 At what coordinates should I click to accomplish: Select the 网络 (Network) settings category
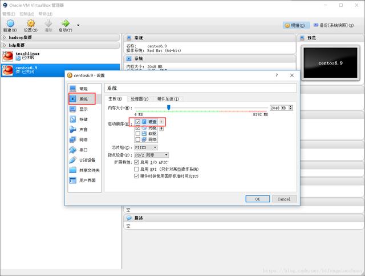click(x=85, y=140)
